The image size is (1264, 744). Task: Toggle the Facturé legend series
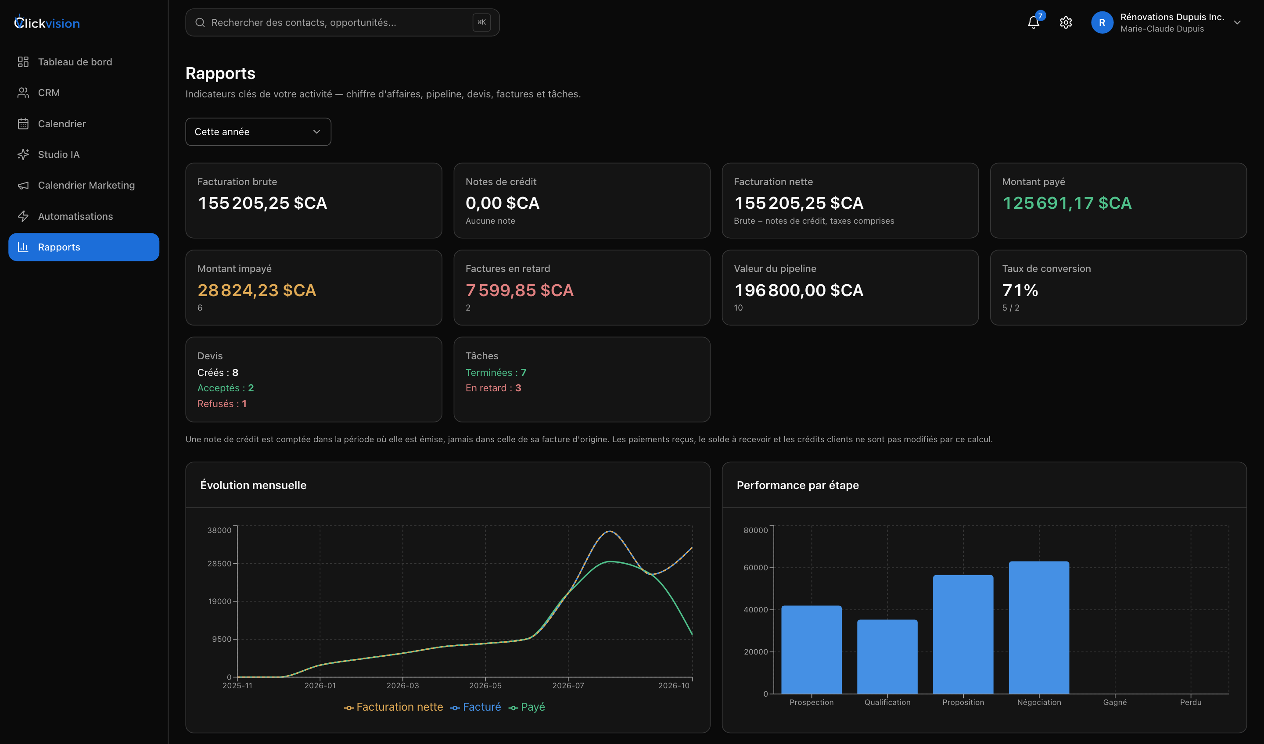tap(475, 707)
